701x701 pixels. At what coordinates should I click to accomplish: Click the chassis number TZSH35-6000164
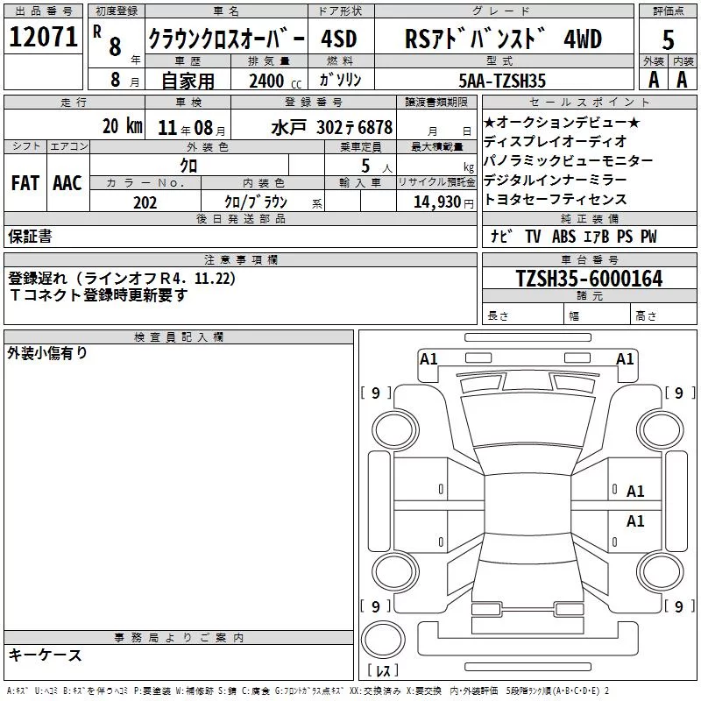[x=589, y=278]
